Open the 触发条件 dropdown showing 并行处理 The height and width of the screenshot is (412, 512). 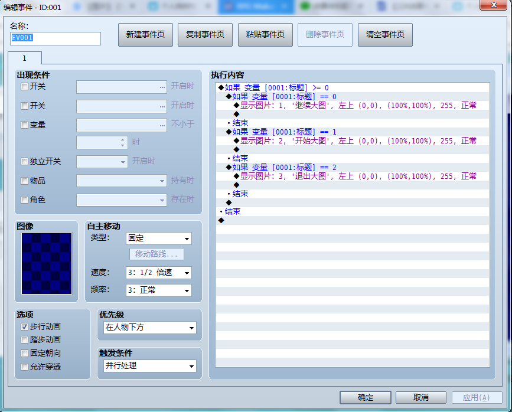pos(150,366)
